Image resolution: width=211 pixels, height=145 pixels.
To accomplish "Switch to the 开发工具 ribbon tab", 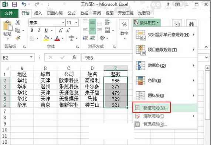I will [x=126, y=13].
